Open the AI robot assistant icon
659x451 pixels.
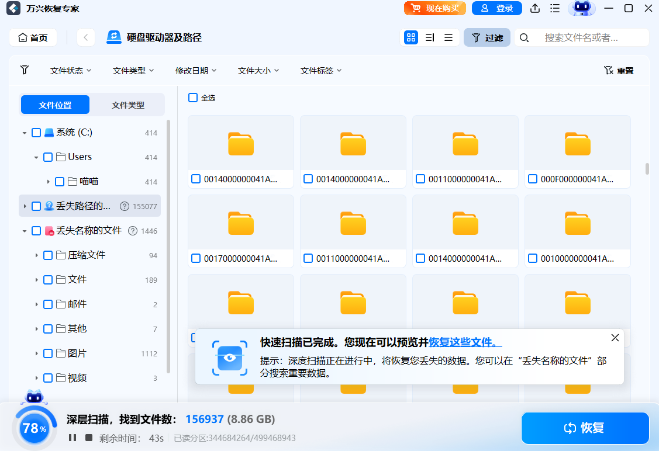(x=581, y=8)
